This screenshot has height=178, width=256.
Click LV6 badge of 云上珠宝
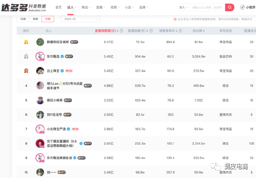point(69,71)
